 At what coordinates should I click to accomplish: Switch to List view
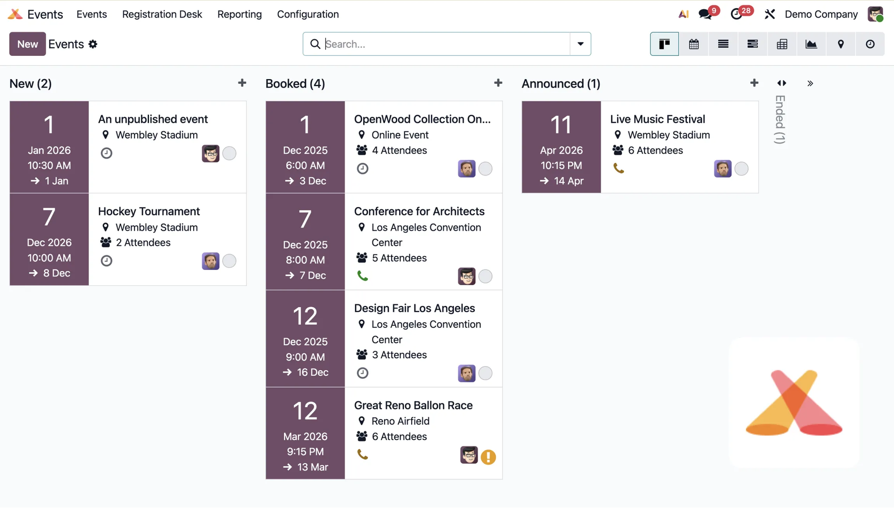coord(723,44)
